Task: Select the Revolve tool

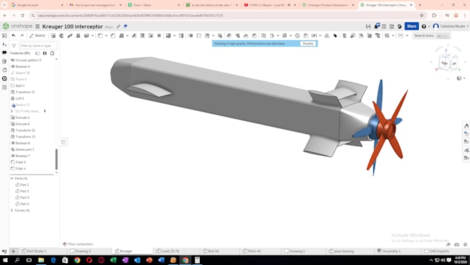Action: 62,35
